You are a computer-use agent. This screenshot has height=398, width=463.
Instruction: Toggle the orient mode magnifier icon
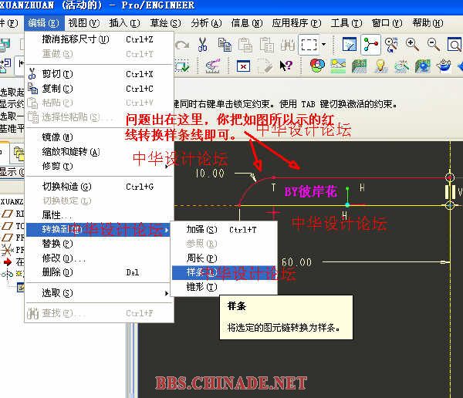click(x=391, y=45)
